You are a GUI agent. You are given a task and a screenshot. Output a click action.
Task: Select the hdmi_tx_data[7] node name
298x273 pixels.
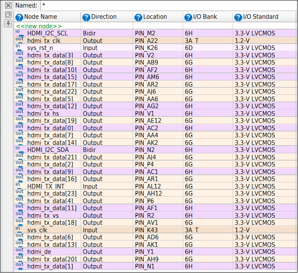(x=50, y=135)
